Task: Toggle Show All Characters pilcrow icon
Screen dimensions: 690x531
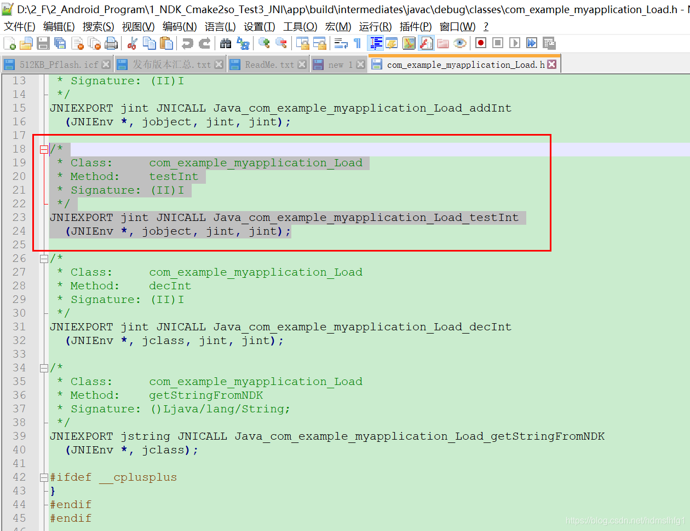Action: pos(358,43)
